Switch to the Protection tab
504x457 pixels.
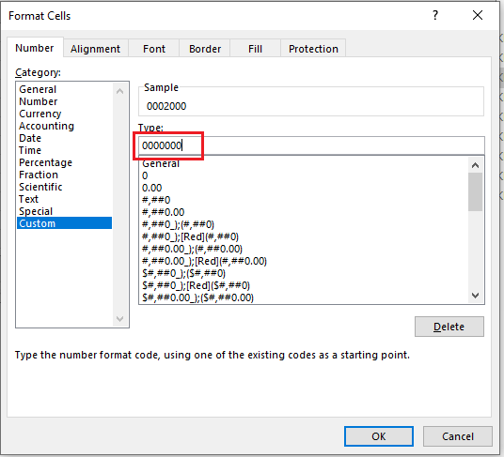[x=313, y=49]
